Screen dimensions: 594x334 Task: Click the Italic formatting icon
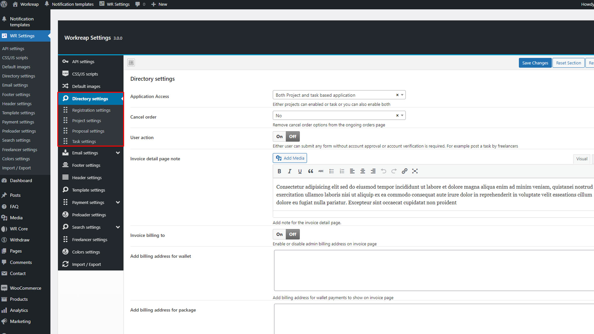[290, 171]
